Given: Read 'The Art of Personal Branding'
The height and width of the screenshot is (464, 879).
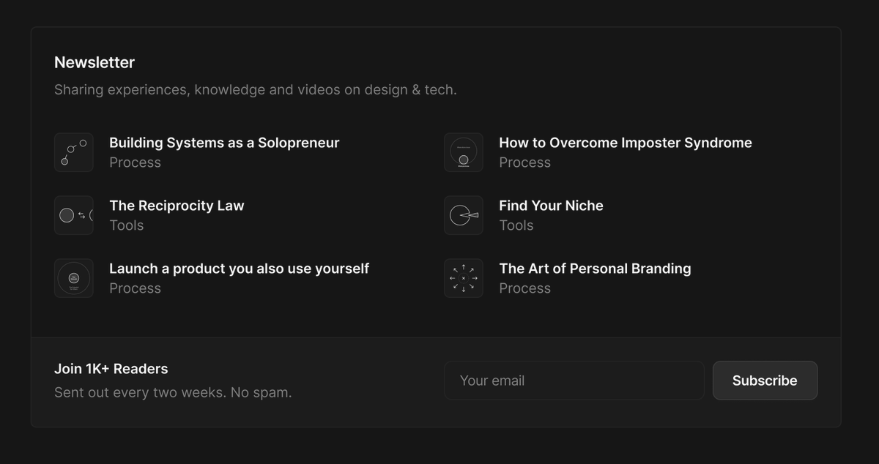Looking at the screenshot, I should 595,269.
